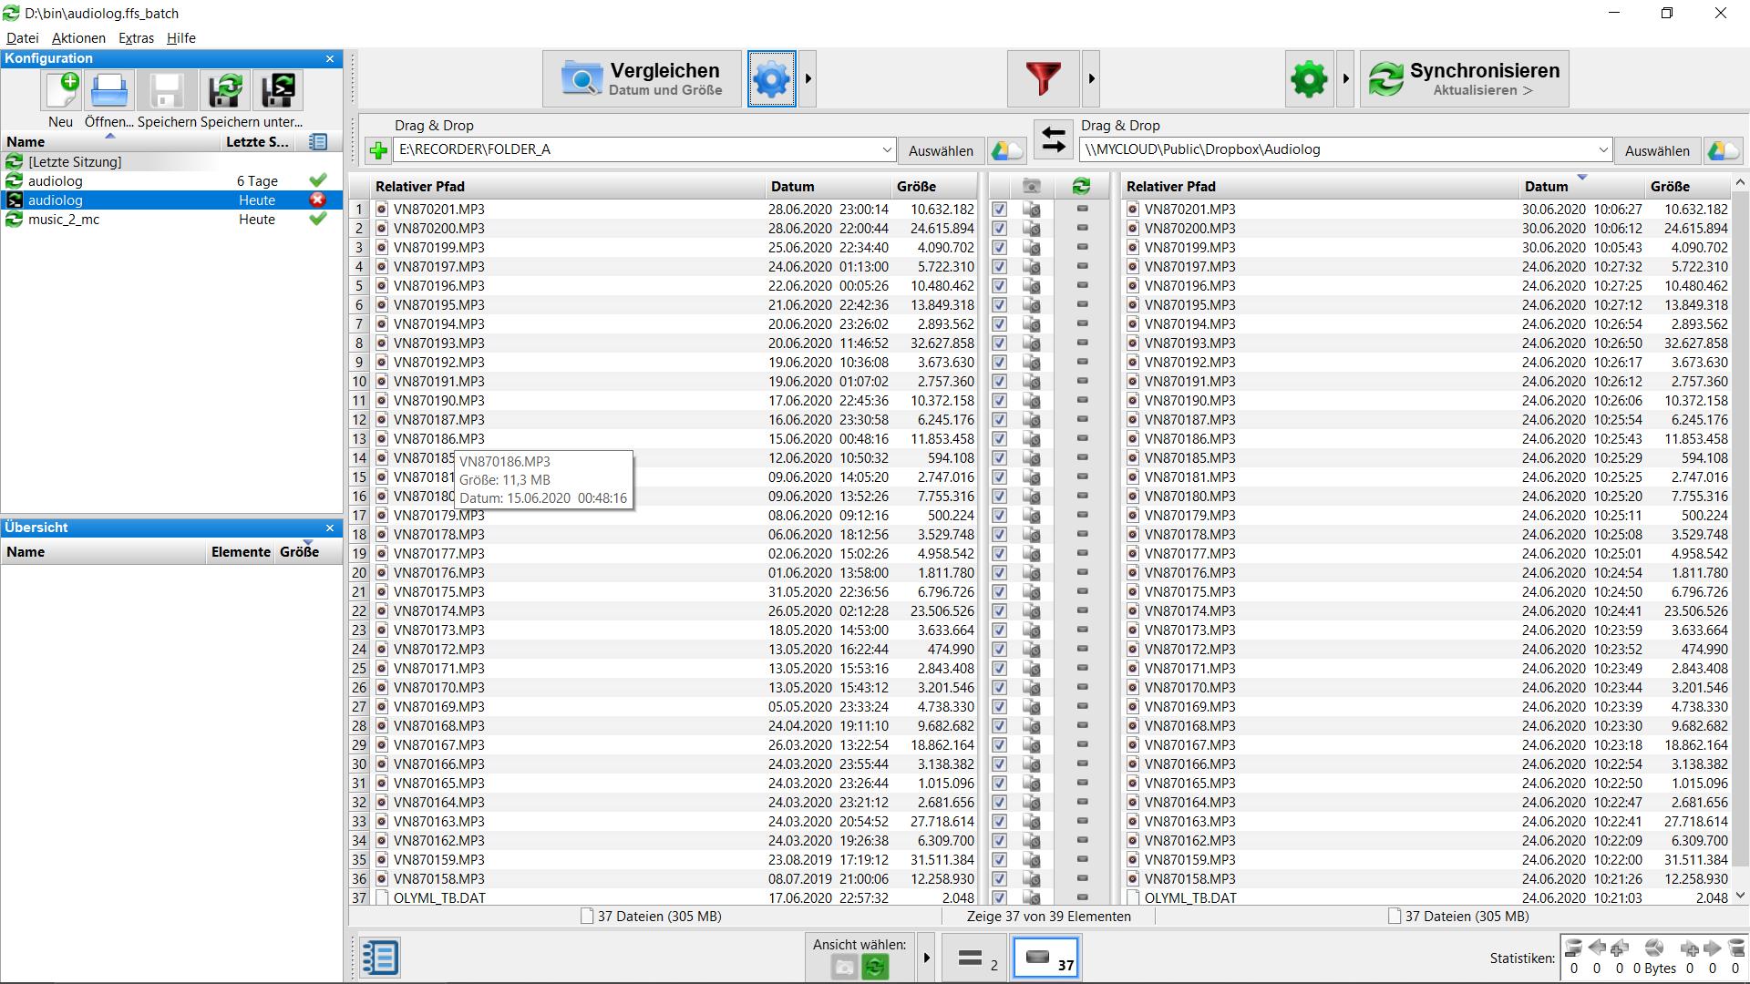Open the arrow menu beside sync settings
Screen dimensions: 1750x984
pos(1345,79)
